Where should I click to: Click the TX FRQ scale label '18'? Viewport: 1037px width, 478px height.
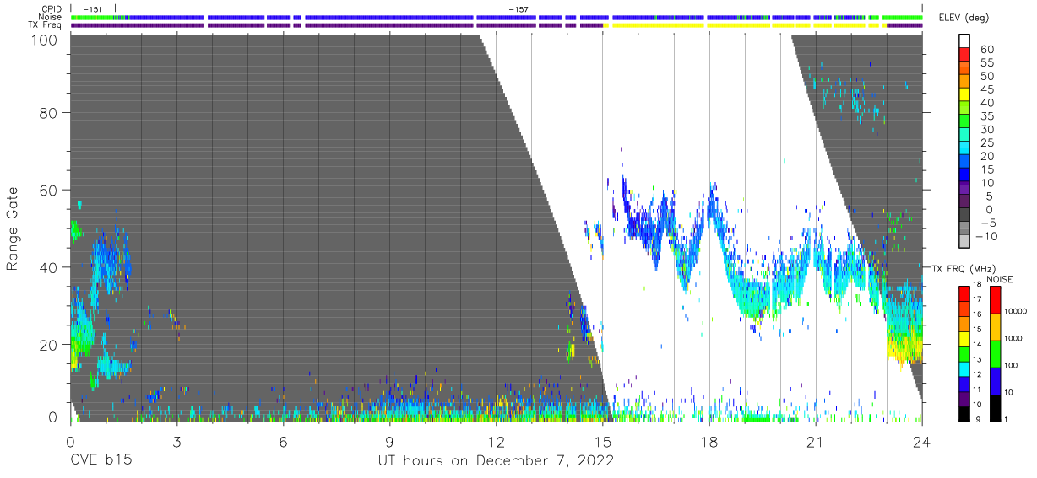click(978, 284)
